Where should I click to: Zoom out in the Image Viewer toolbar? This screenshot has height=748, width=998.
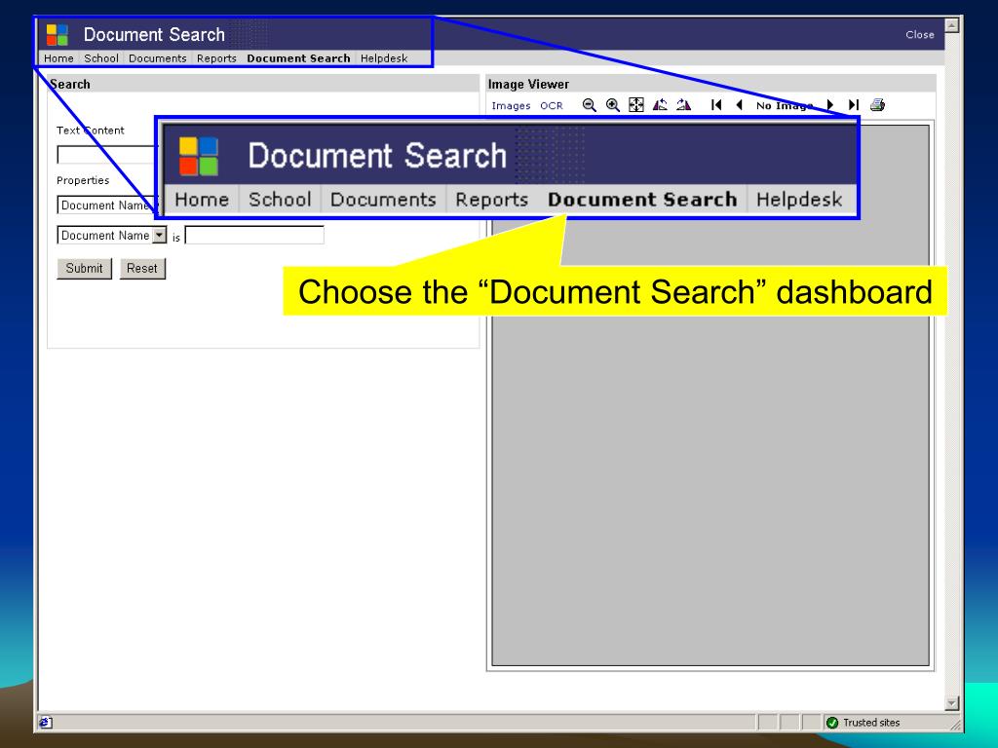click(590, 105)
